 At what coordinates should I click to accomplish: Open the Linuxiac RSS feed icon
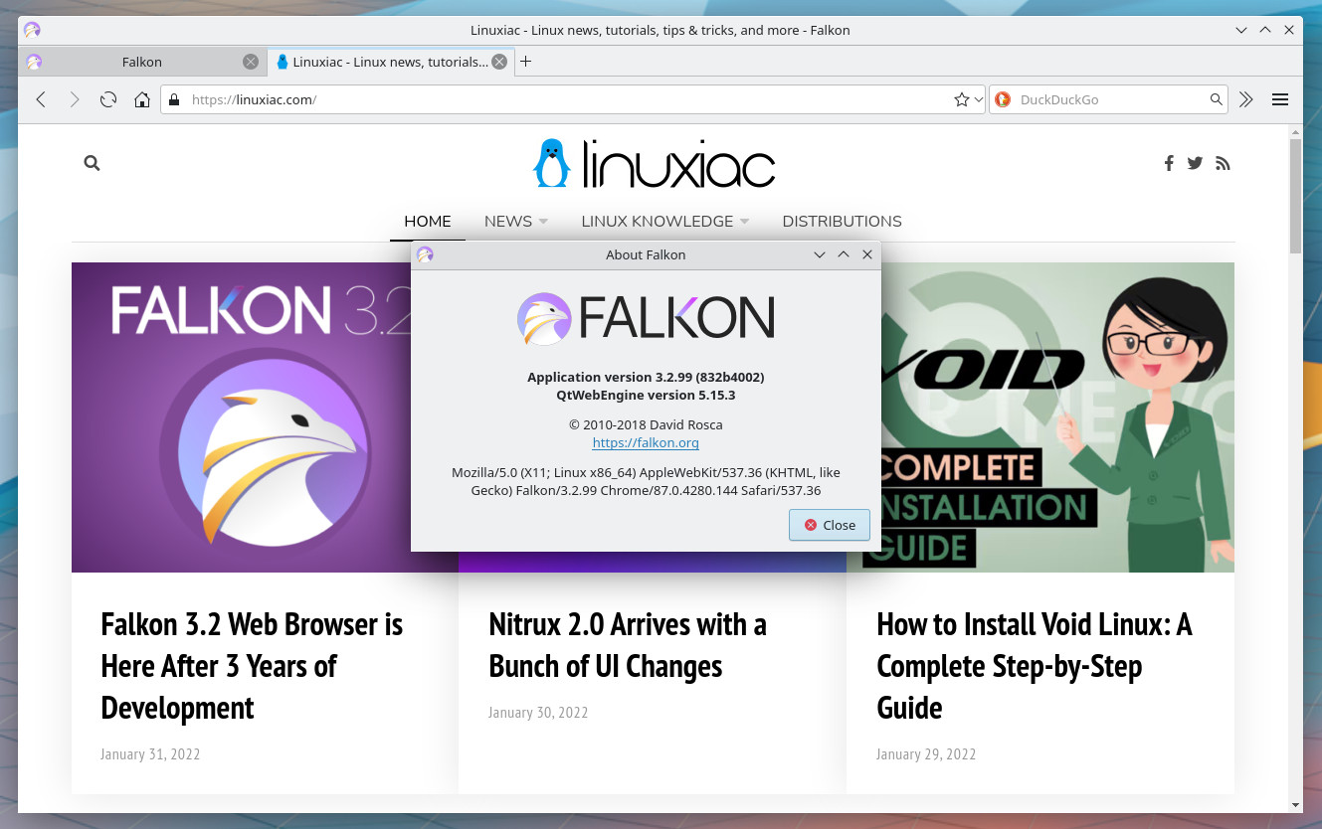1223,163
